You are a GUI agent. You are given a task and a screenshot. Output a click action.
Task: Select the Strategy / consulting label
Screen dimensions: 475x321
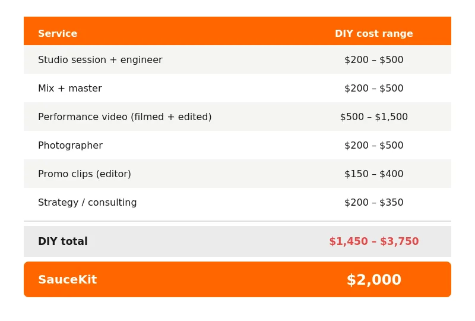click(x=87, y=202)
